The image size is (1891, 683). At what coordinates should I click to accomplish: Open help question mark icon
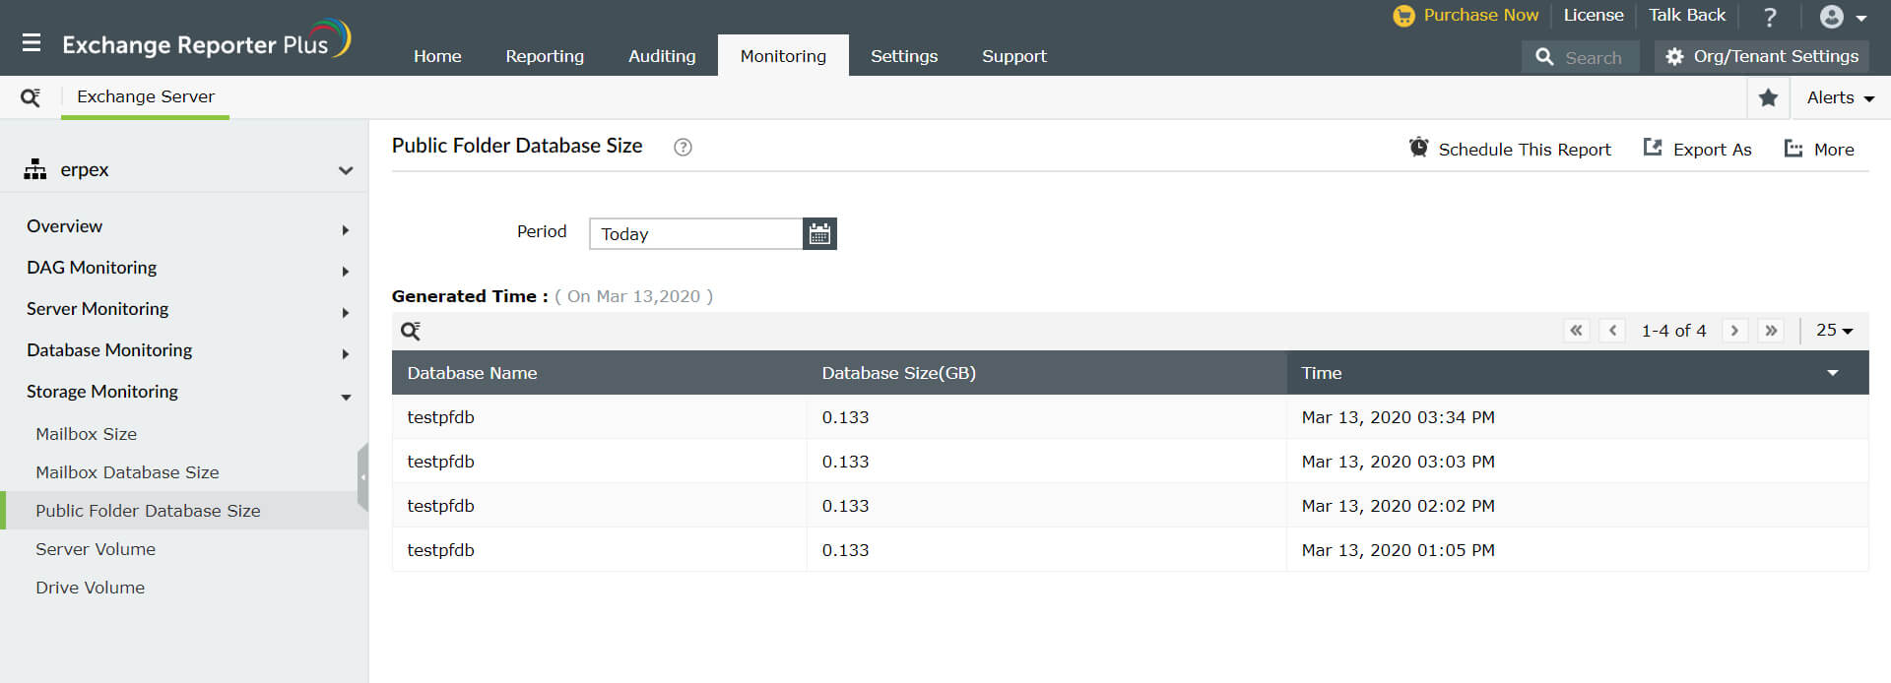pyautogui.click(x=1770, y=17)
